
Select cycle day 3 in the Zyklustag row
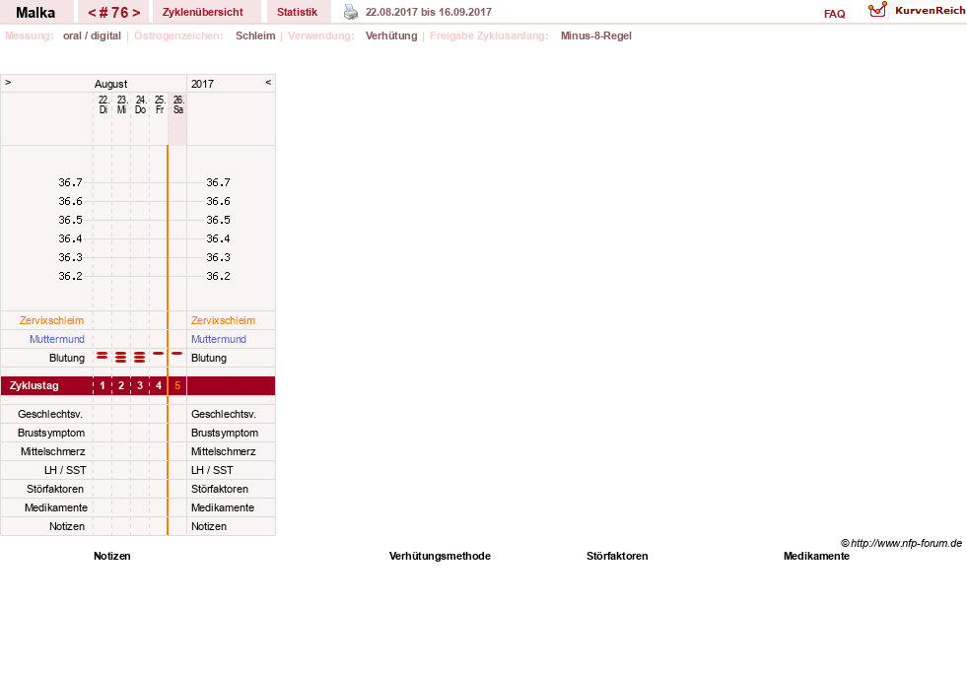coord(140,386)
